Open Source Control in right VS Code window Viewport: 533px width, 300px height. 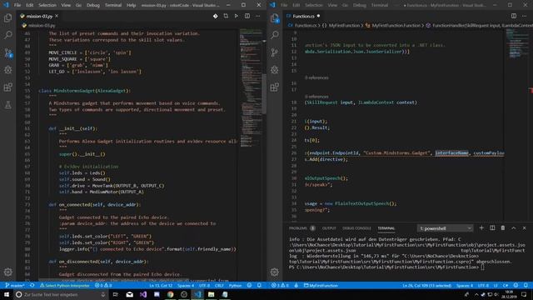click(275, 52)
